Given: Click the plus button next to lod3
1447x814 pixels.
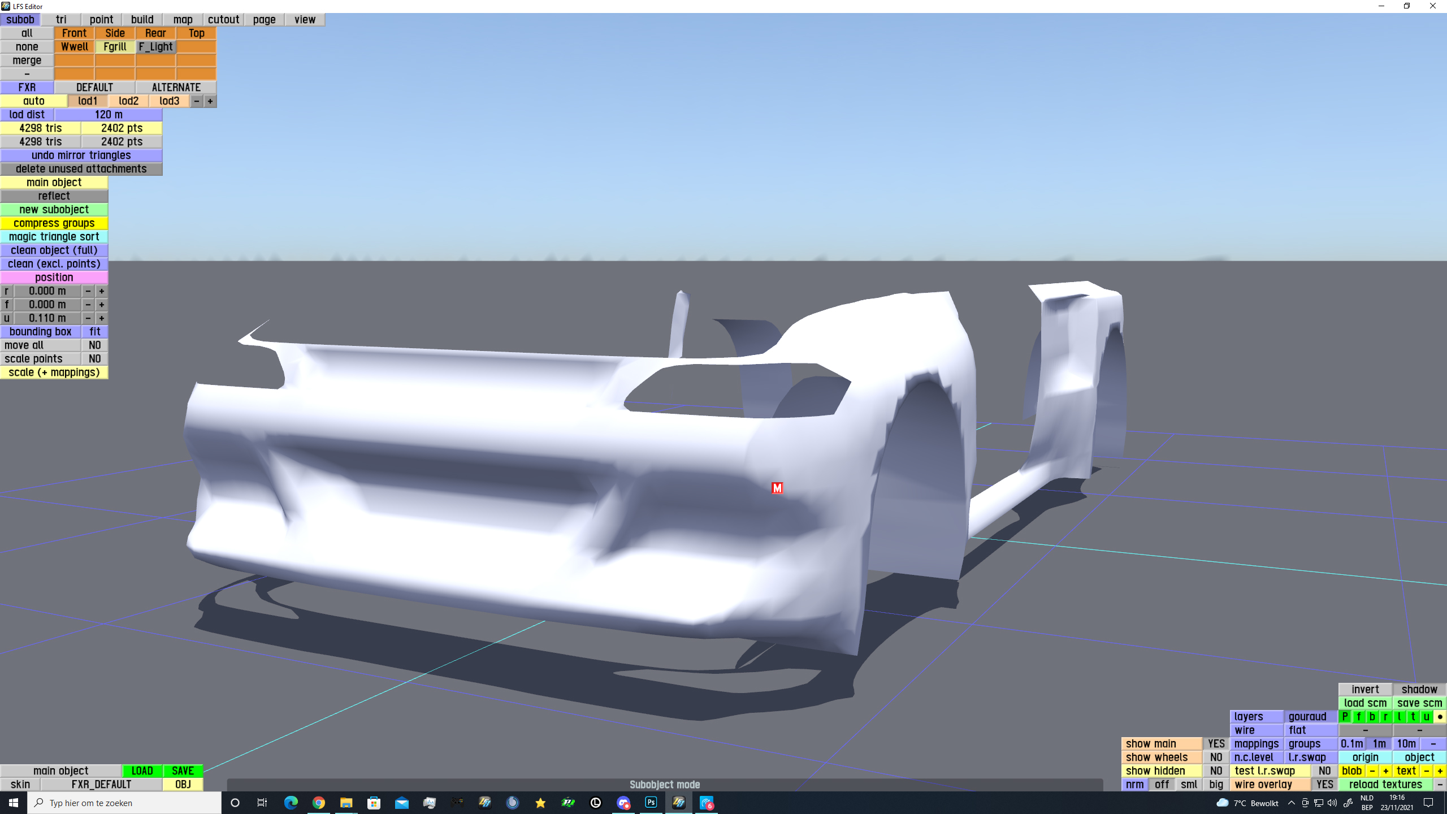Looking at the screenshot, I should pos(210,101).
